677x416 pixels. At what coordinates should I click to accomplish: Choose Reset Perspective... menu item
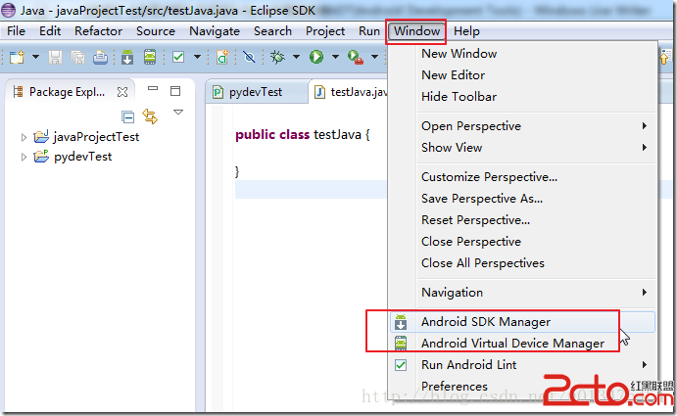pyautogui.click(x=522, y=220)
